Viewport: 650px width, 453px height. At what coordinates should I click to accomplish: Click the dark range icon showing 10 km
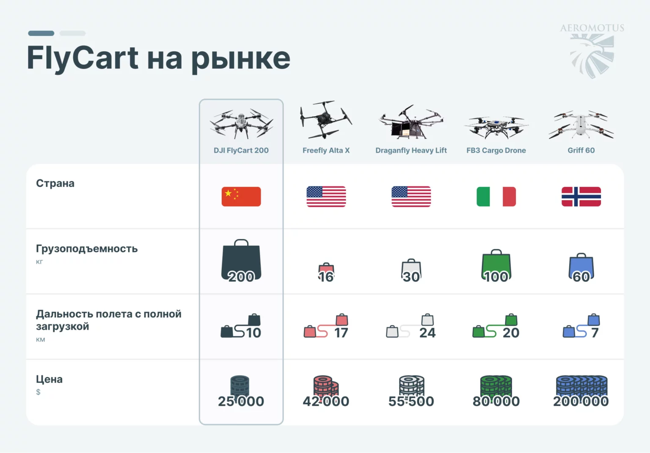241,326
